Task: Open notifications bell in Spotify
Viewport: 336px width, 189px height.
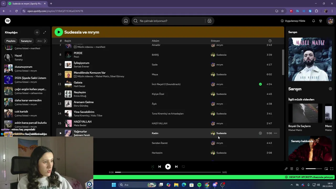Action: (x=313, y=21)
